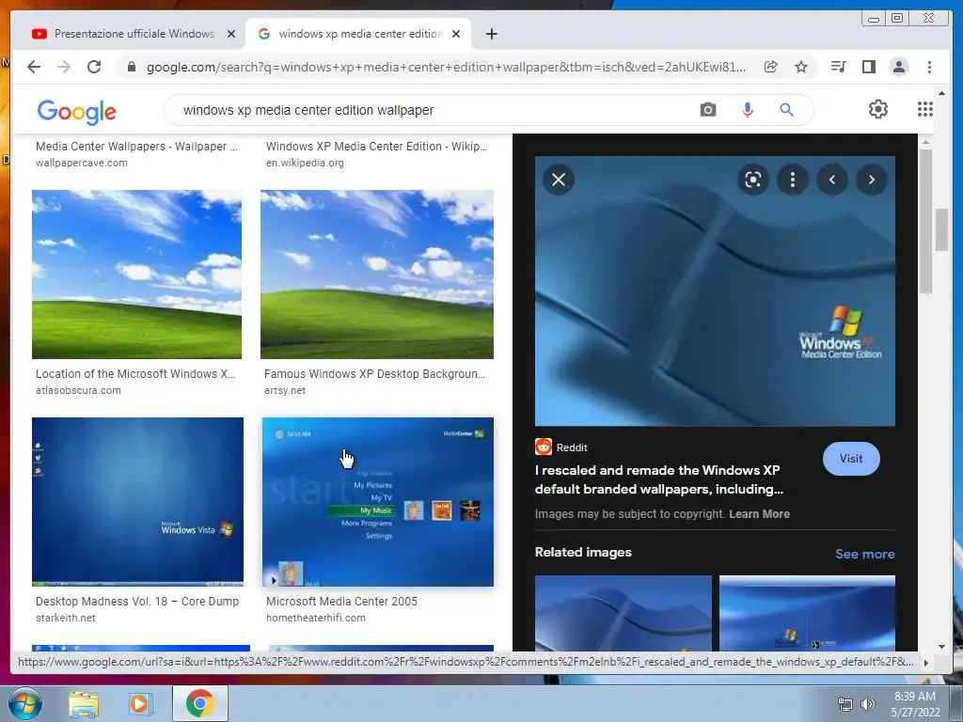Click the address bar URL

(x=446, y=67)
